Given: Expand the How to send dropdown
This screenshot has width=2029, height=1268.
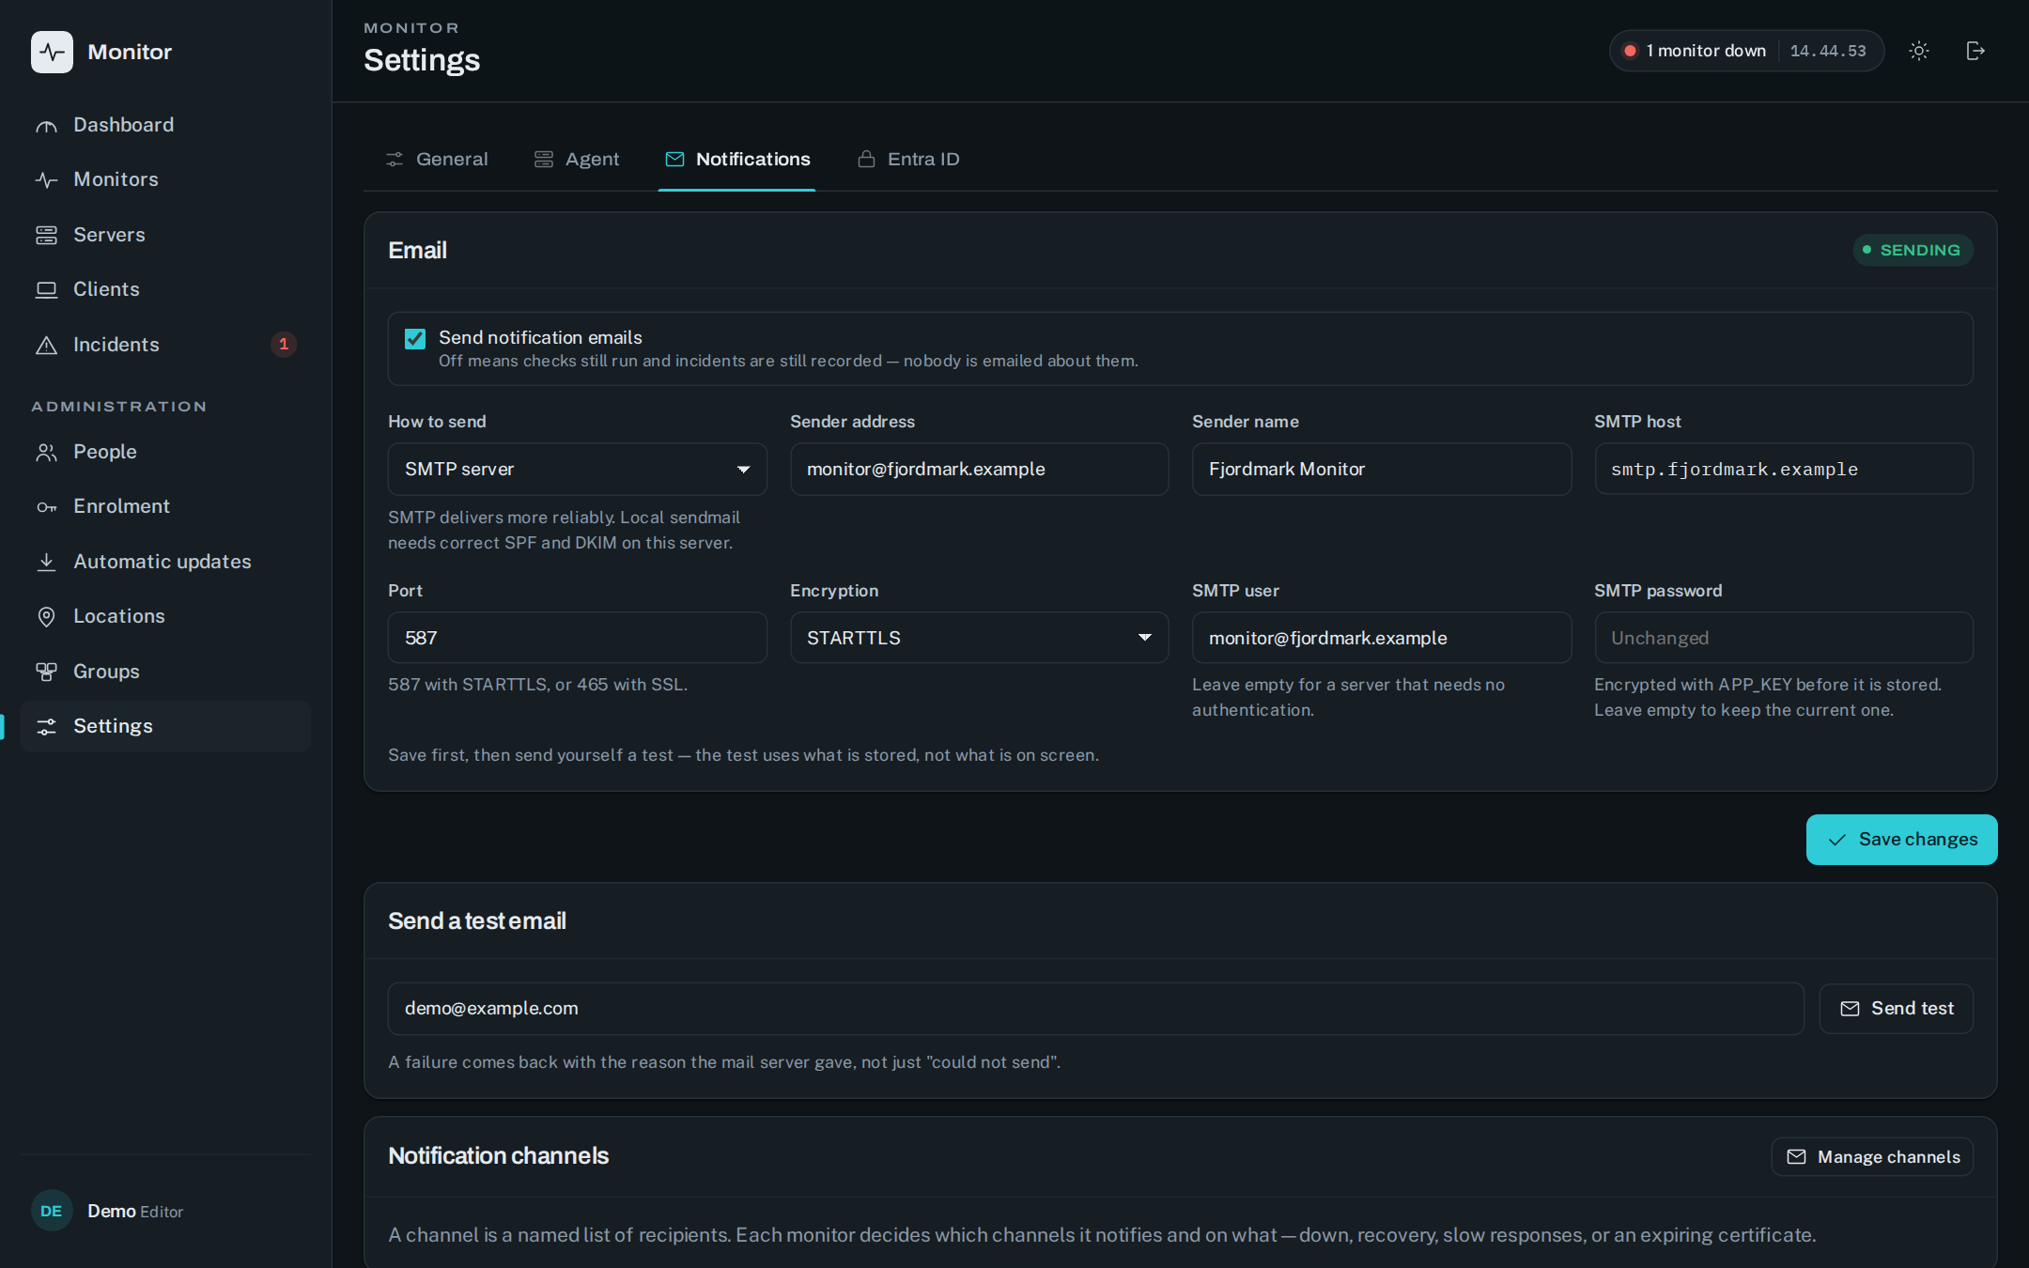Looking at the screenshot, I should 578,469.
